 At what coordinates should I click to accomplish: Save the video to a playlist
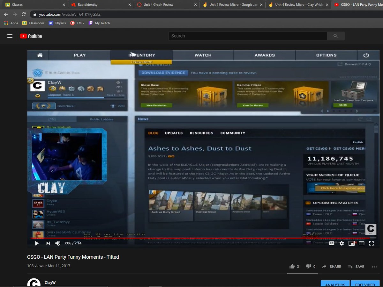point(356,266)
